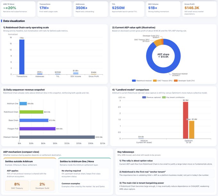Toggle the Revenue captured legend item
The image size is (218, 196).
[x=151, y=97]
